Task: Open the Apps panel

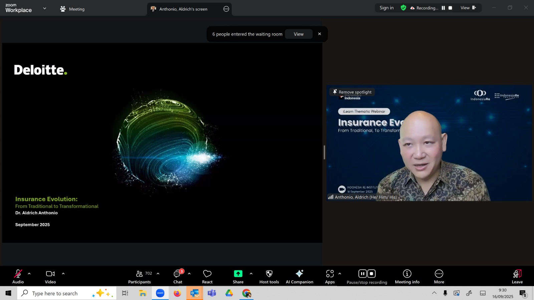Action: 330,276
